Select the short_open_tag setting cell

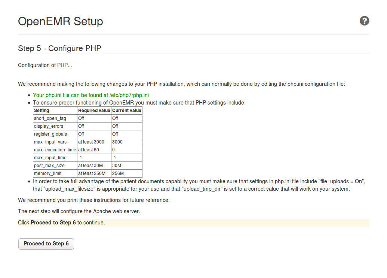coord(50,118)
